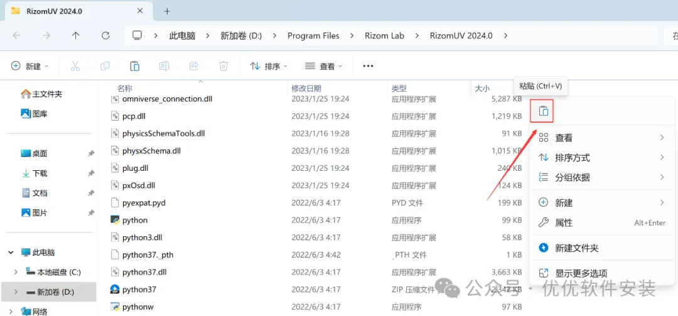Click Program Files in the address breadcrumb
This screenshot has height=316, width=678.
pyautogui.click(x=313, y=36)
